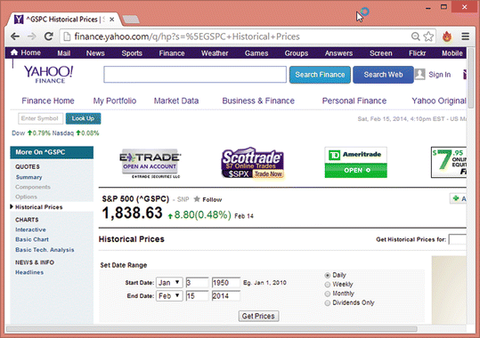This screenshot has width=480, height=338.
Task: Click the Follow star icon
Action: pyautogui.click(x=197, y=199)
